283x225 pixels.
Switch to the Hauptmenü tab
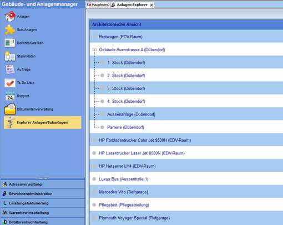[x=98, y=5]
